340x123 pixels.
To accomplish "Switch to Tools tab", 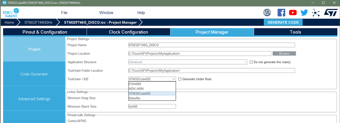I will click(x=295, y=32).
